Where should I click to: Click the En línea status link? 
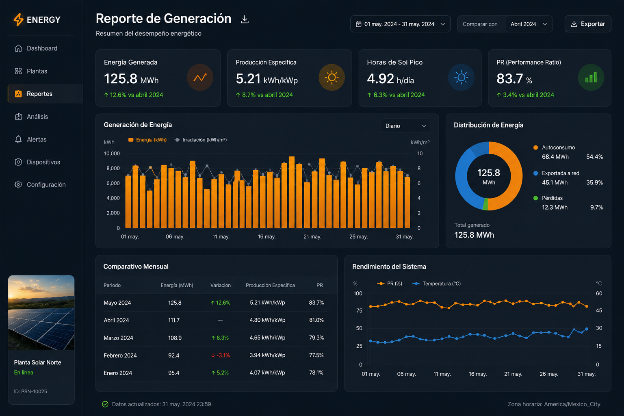[x=24, y=373]
